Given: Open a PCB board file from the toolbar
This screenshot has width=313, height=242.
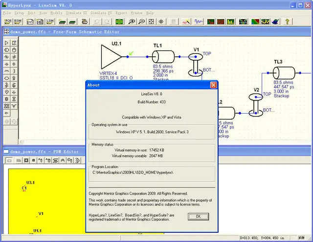Looking at the screenshot, I should coord(8,22).
